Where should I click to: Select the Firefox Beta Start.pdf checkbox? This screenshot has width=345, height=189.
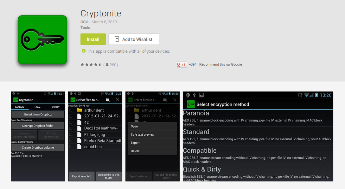(x=71, y=140)
